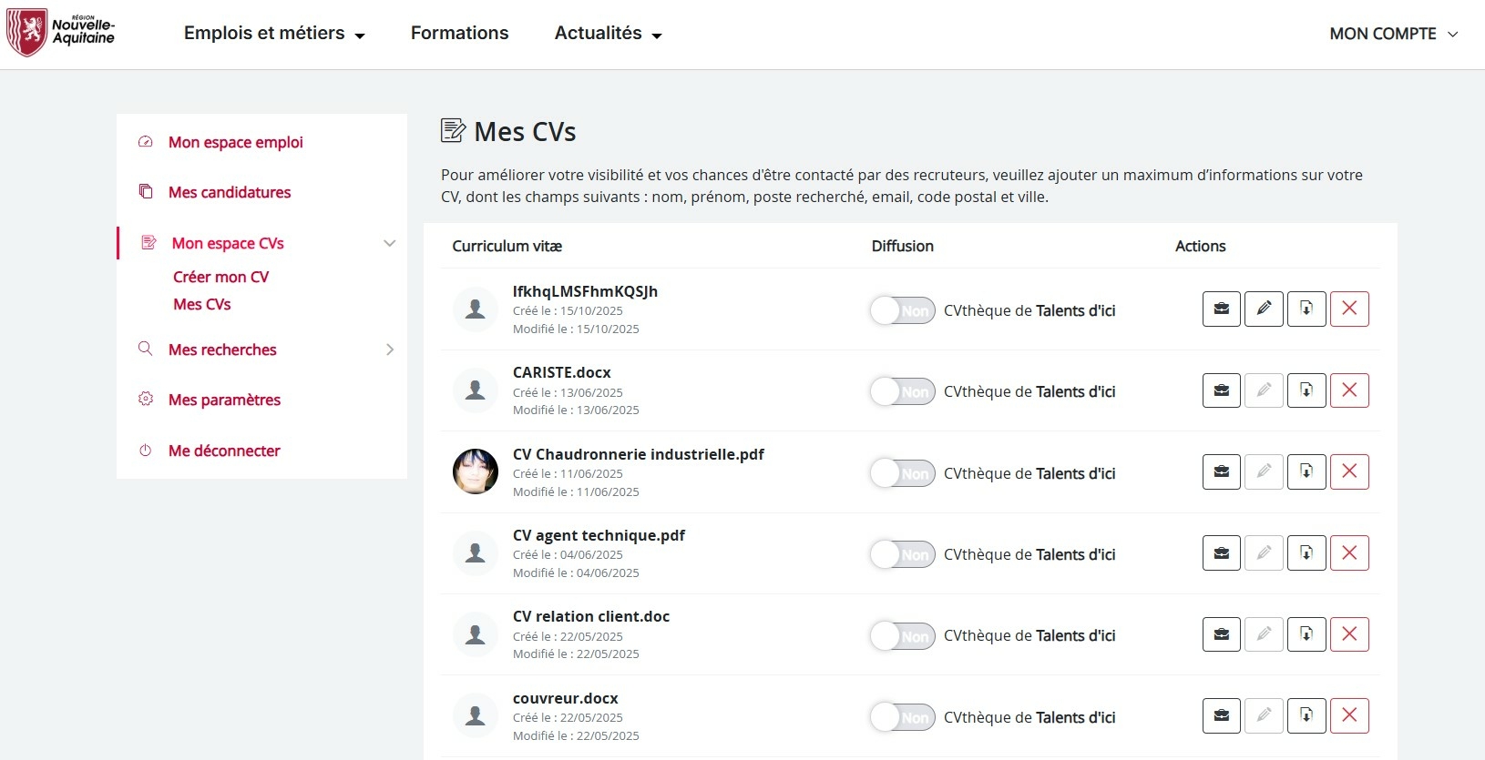
Task: Click the CV Chaudronnerie profile photo thumbnail
Action: point(476,471)
